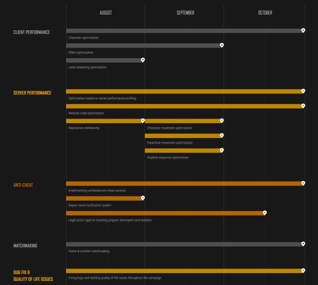This screenshot has width=318, height=285.
Task: Click the 'Replication interleaving' label
Action: tap(84, 128)
